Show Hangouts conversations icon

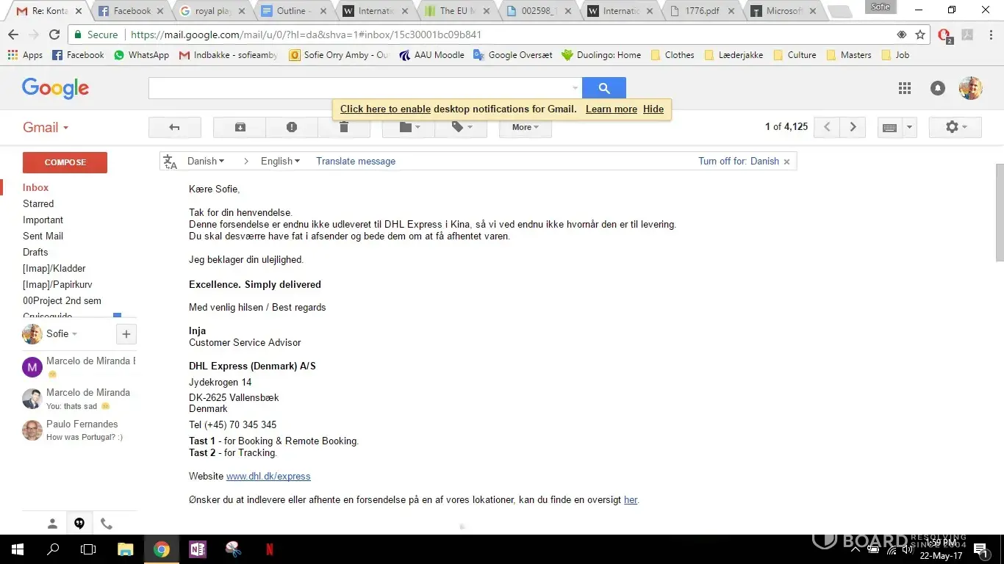(x=79, y=524)
